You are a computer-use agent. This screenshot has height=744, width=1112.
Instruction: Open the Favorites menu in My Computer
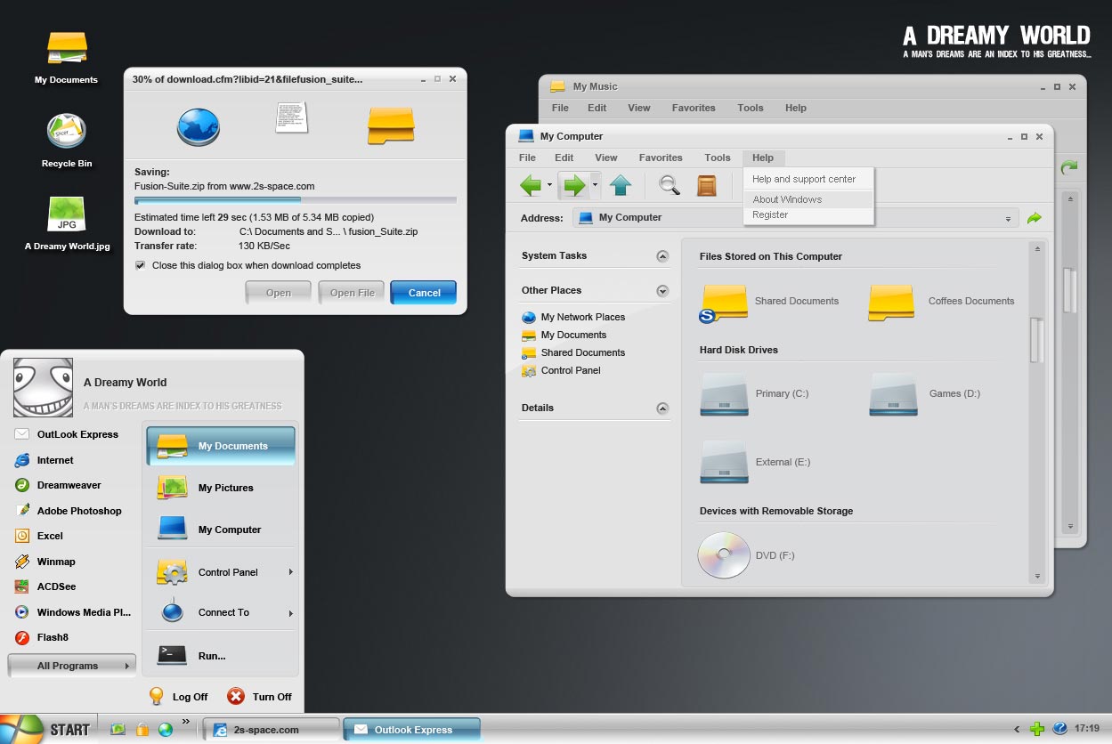click(661, 158)
